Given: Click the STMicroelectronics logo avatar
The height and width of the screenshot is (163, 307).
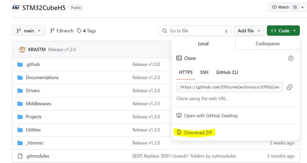Looking at the screenshot, I should pos(16,8).
